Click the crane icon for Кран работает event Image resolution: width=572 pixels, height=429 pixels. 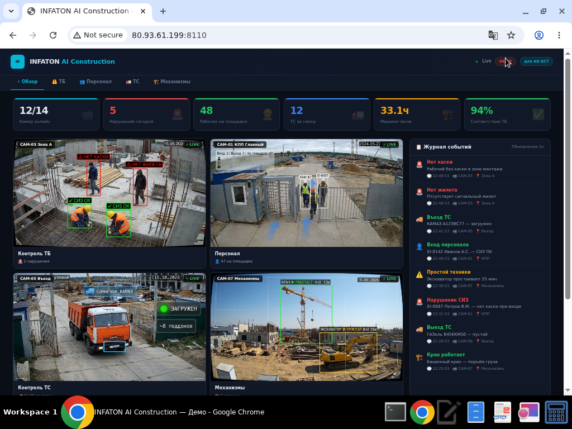(x=420, y=357)
